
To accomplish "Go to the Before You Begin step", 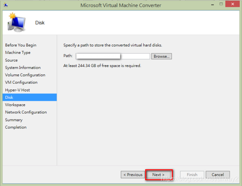I will coord(21,45).
